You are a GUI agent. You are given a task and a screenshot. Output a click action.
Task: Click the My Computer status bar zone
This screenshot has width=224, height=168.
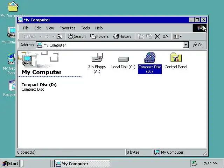pos(178,152)
